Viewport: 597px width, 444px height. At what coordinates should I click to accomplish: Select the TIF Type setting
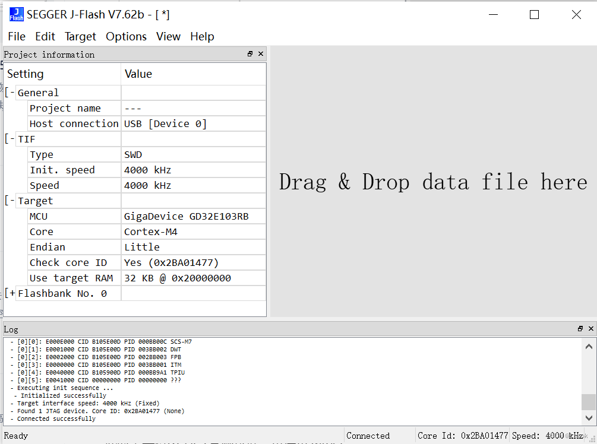(74, 154)
